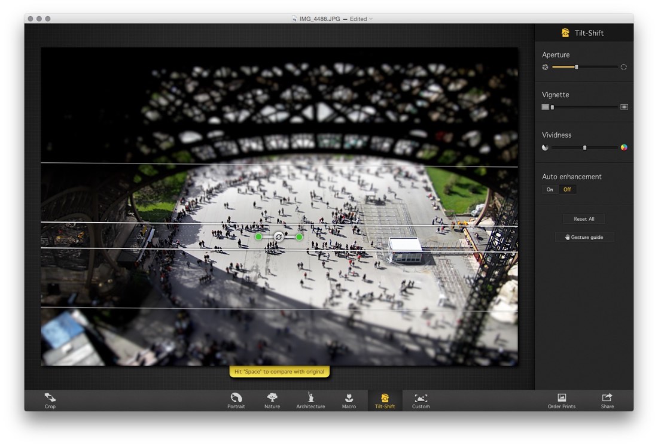Click the wide aperture icon right of slider

623,67
